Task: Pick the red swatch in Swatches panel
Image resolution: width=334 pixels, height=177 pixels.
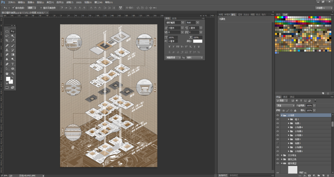Action: [276, 17]
